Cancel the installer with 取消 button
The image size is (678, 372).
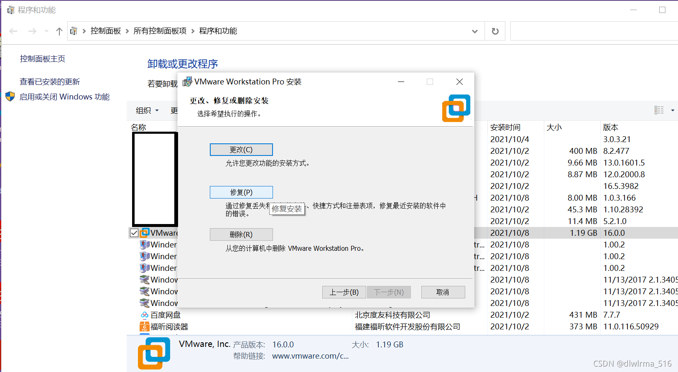click(443, 292)
